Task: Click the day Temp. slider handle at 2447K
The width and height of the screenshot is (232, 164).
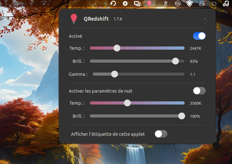Action: (x=117, y=48)
